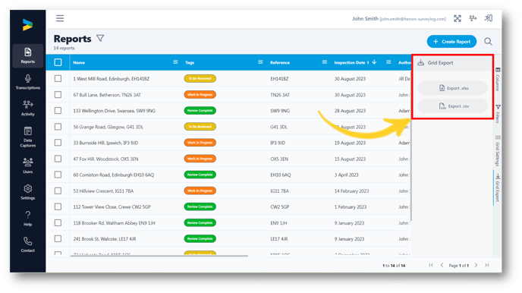522x293 pixels.
Task: Select the 133 Wellington Drive row checkbox
Action: click(x=58, y=111)
